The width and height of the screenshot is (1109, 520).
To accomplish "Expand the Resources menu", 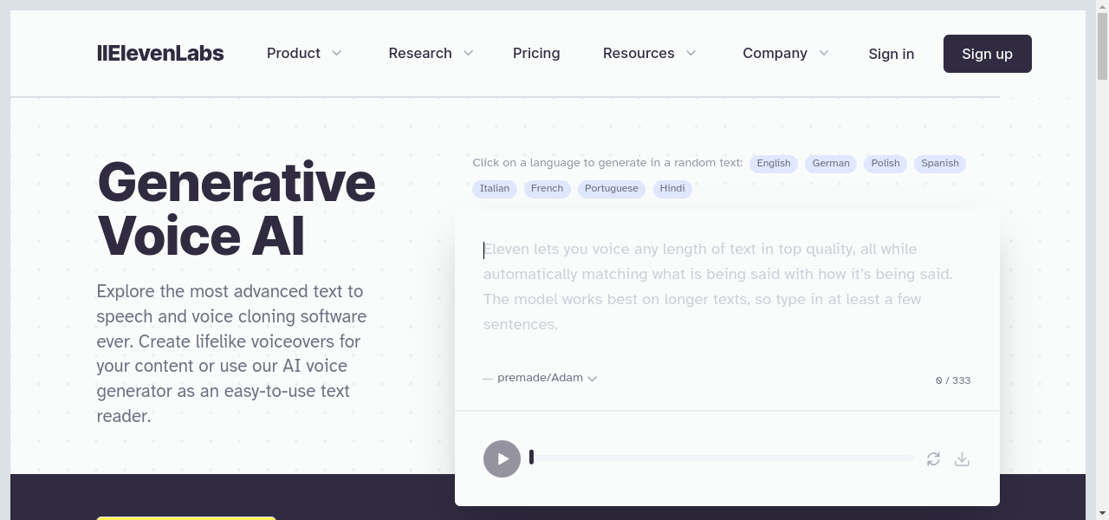I will click(650, 54).
